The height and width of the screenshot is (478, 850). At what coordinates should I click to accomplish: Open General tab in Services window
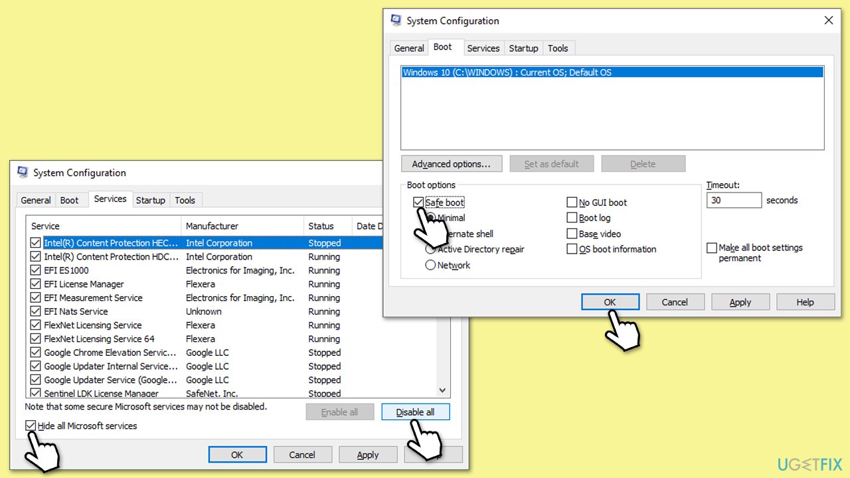coord(36,200)
